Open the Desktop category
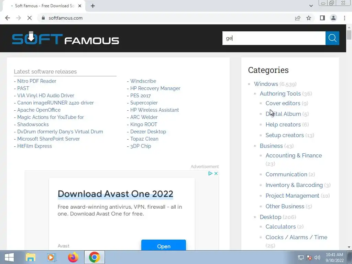352x264 pixels. (271, 217)
